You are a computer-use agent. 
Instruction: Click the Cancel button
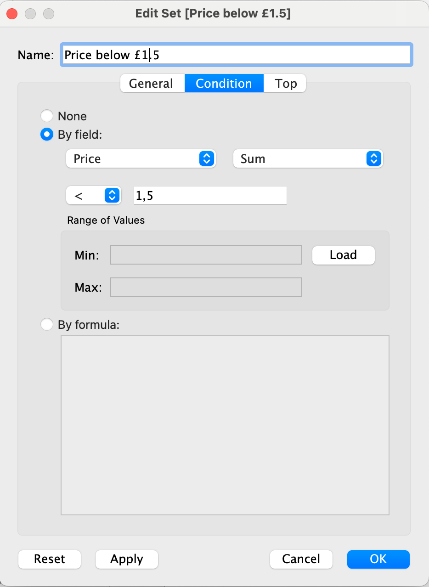[301, 559]
